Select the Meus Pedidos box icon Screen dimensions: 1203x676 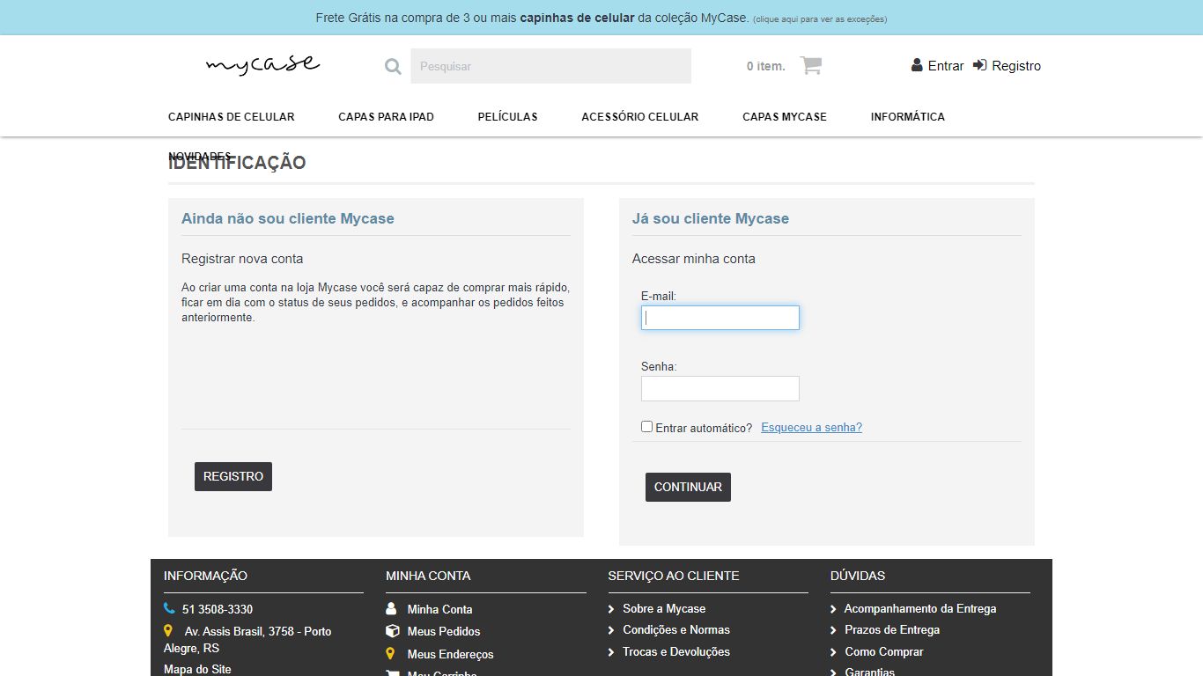391,631
